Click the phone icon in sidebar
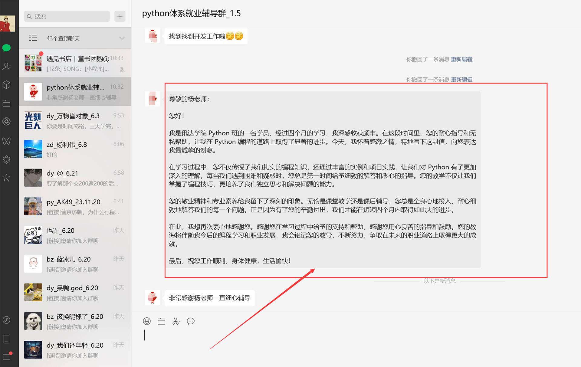 tap(6, 339)
